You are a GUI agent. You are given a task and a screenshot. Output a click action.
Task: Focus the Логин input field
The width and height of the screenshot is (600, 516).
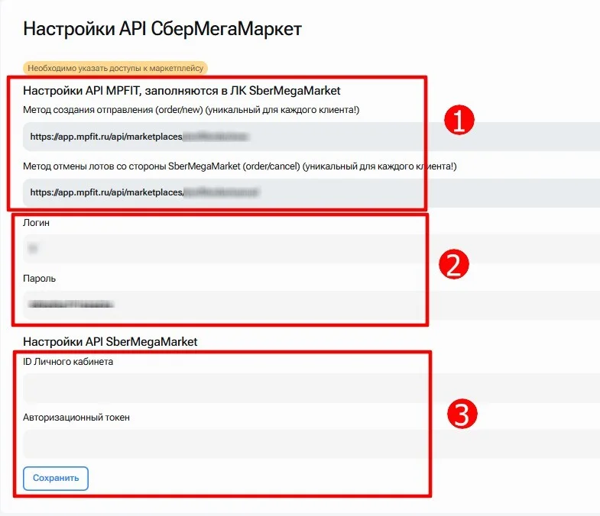pyautogui.click(x=312, y=248)
